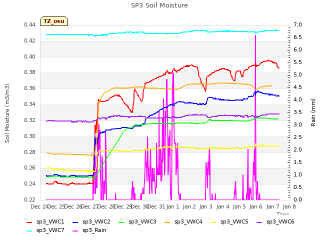Click the 5.5 rain axis tick label
320x240 pixels.
pos(297,62)
